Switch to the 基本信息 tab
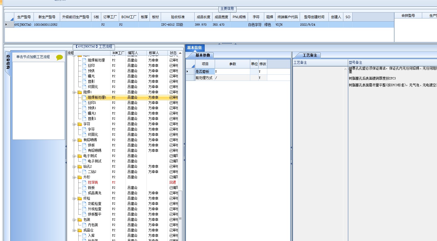 pyautogui.click(x=195, y=48)
